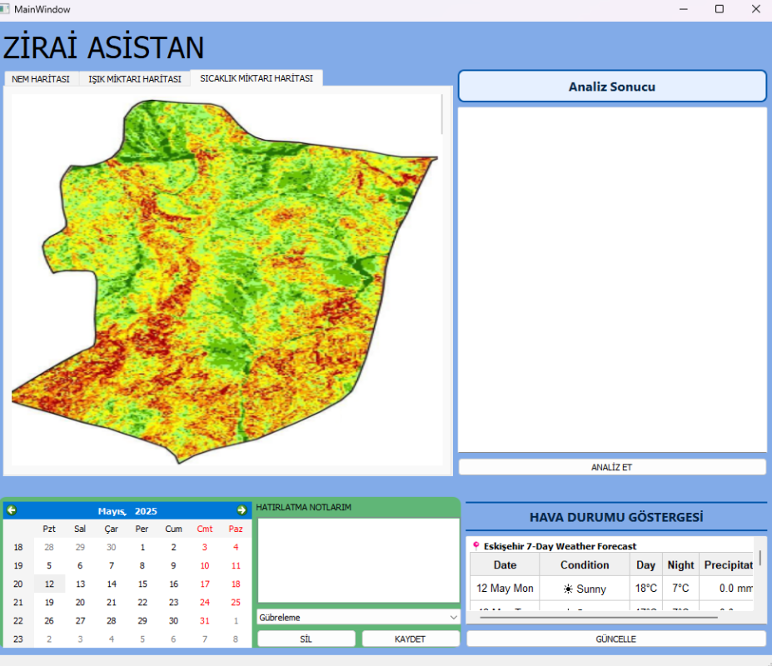772x666 pixels.
Task: Select May 15 in the calendar
Action: 142,584
